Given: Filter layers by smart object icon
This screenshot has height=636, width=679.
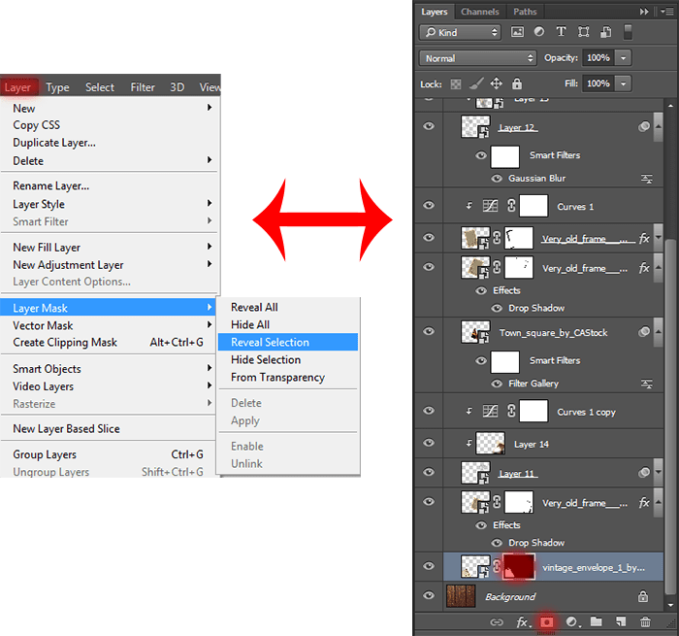Looking at the screenshot, I should (606, 32).
